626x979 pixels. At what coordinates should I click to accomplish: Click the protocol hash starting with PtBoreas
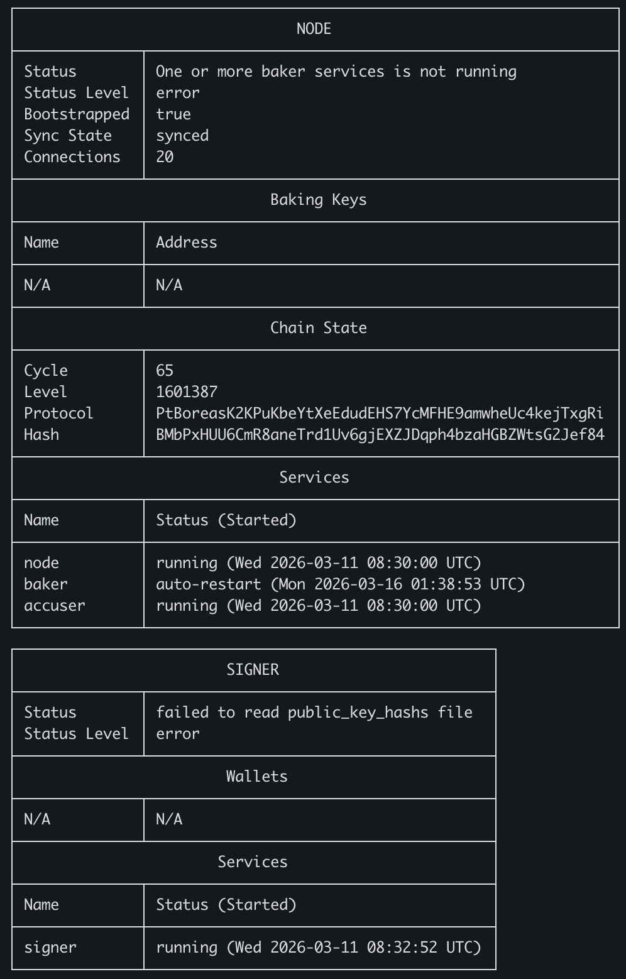coord(380,413)
